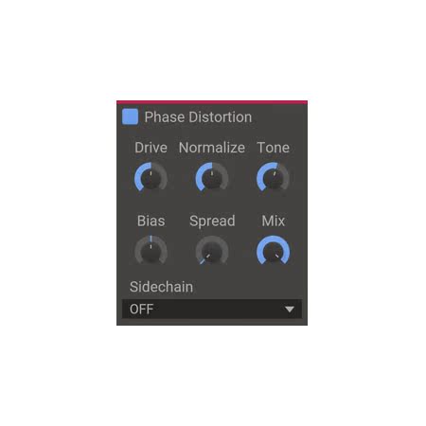Click the Drive label

click(151, 148)
